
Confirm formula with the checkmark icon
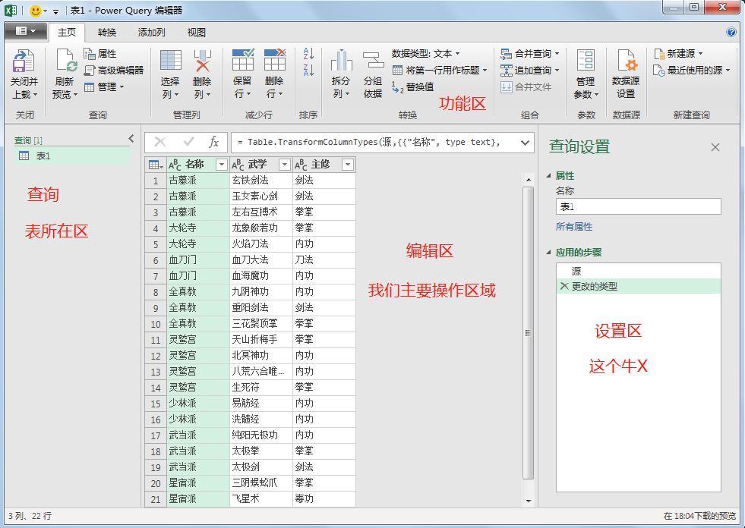pyautogui.click(x=188, y=142)
